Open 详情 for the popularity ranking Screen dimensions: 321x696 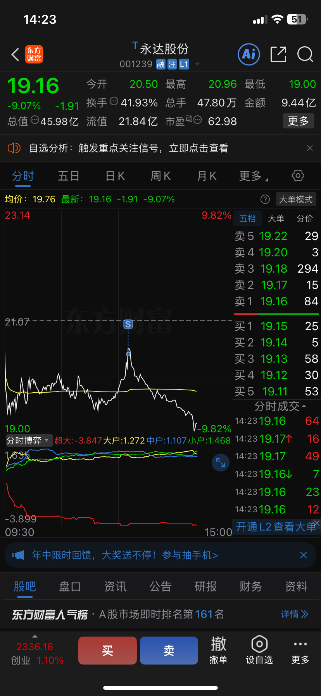(x=295, y=614)
